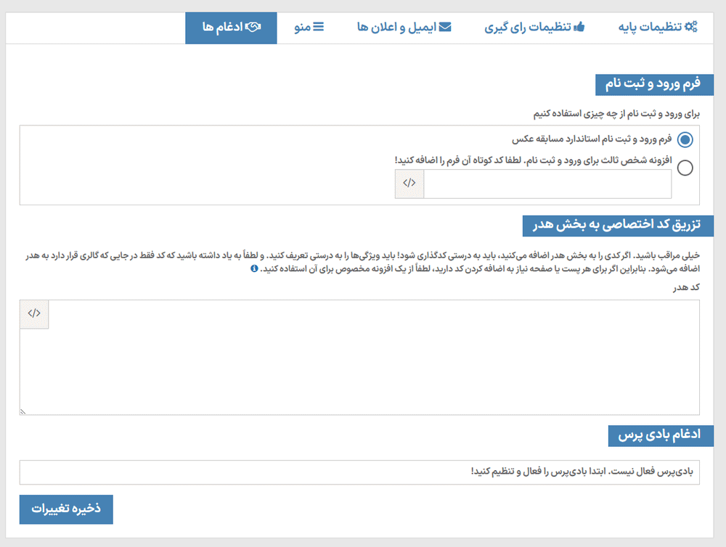The image size is (726, 547).
Task: Open the تنظیمات پایه tab
Action: [658, 28]
